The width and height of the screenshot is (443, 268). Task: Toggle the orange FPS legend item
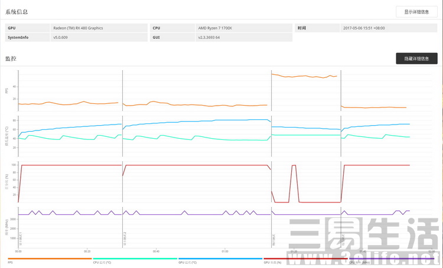pos(50,260)
